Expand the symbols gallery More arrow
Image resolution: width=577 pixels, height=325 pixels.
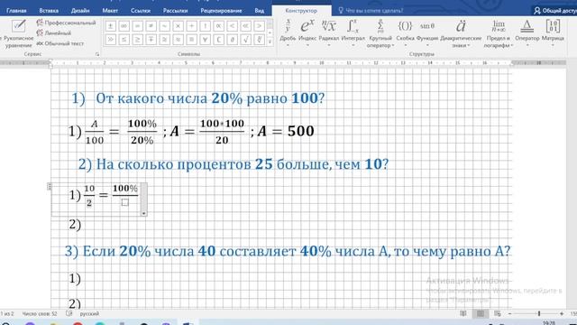pyautogui.click(x=270, y=42)
